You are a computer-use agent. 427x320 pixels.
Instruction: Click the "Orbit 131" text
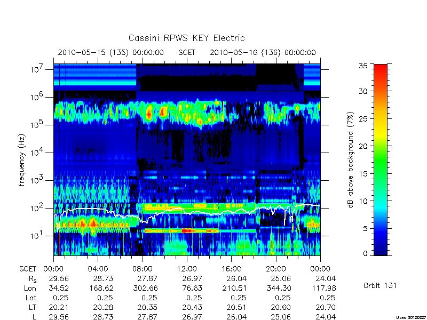click(380, 285)
